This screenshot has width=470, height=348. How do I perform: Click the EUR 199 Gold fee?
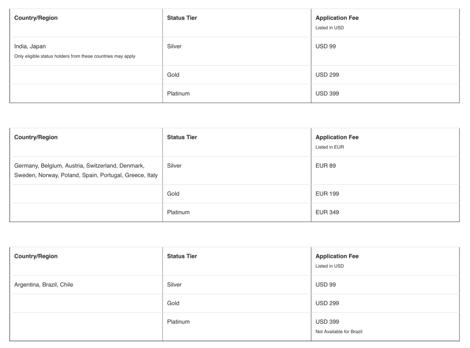(x=327, y=194)
